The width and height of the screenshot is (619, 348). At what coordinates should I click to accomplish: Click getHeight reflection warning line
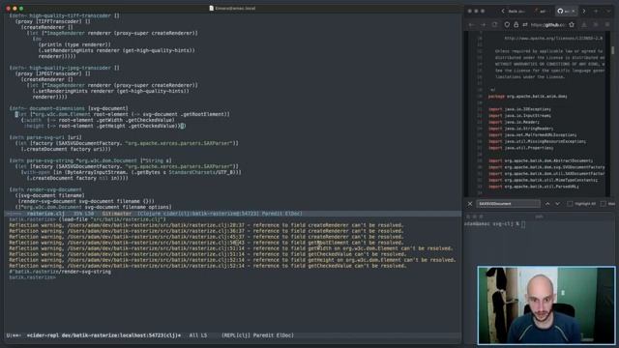tap(232, 260)
